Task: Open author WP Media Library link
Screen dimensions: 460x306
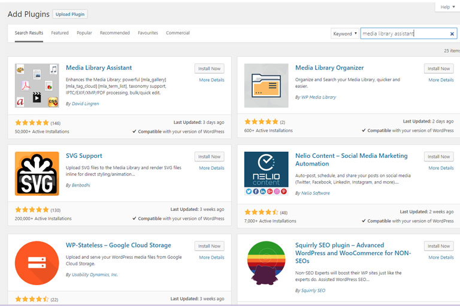Action: [x=319, y=97]
